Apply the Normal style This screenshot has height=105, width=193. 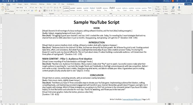(x=66, y=9)
